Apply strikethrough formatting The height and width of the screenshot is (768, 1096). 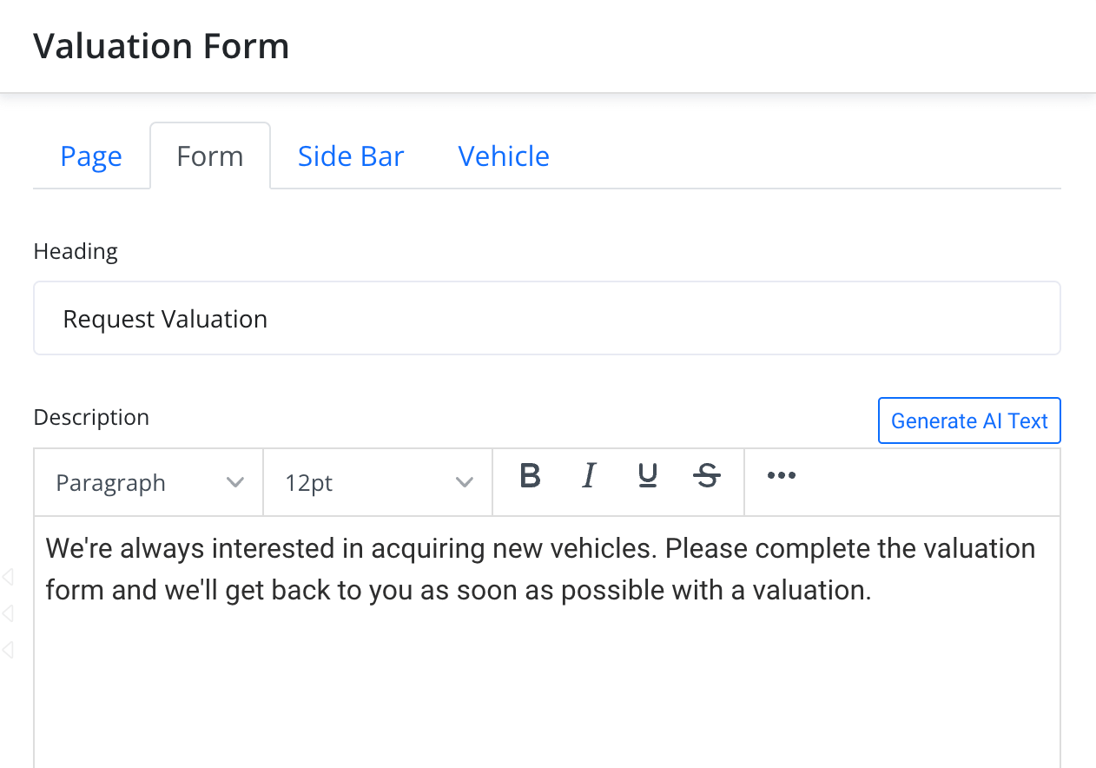coord(708,476)
